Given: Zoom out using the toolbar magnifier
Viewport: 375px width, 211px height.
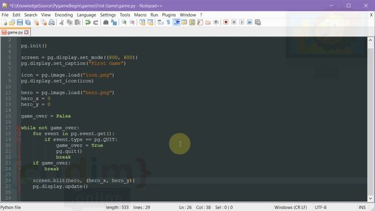Looking at the screenshot, I should pos(132,22).
